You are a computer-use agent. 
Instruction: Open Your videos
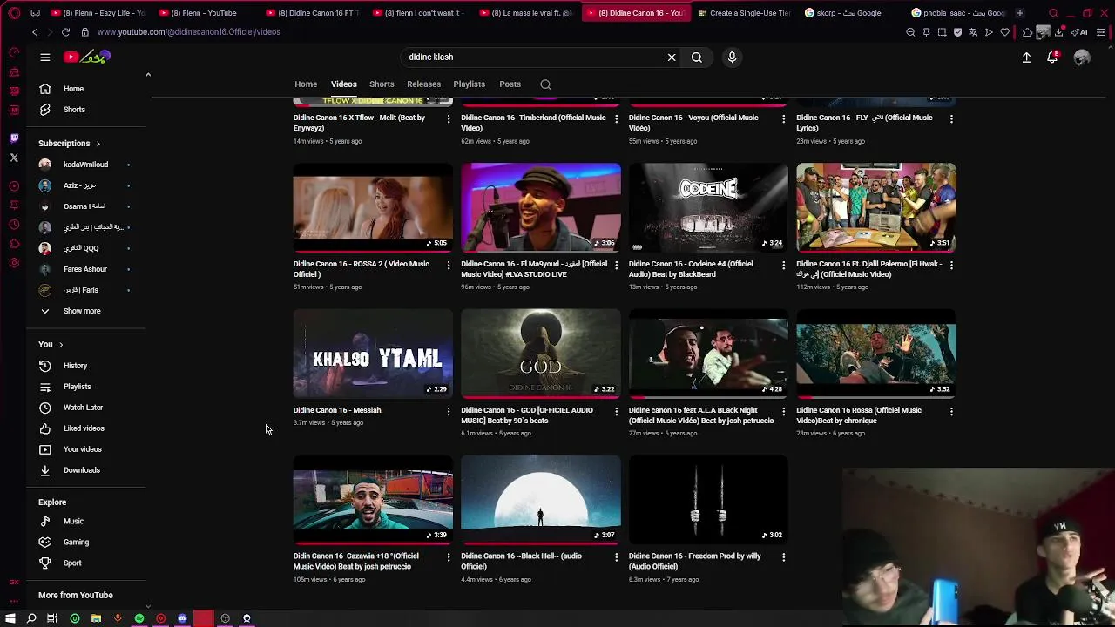[85, 449]
